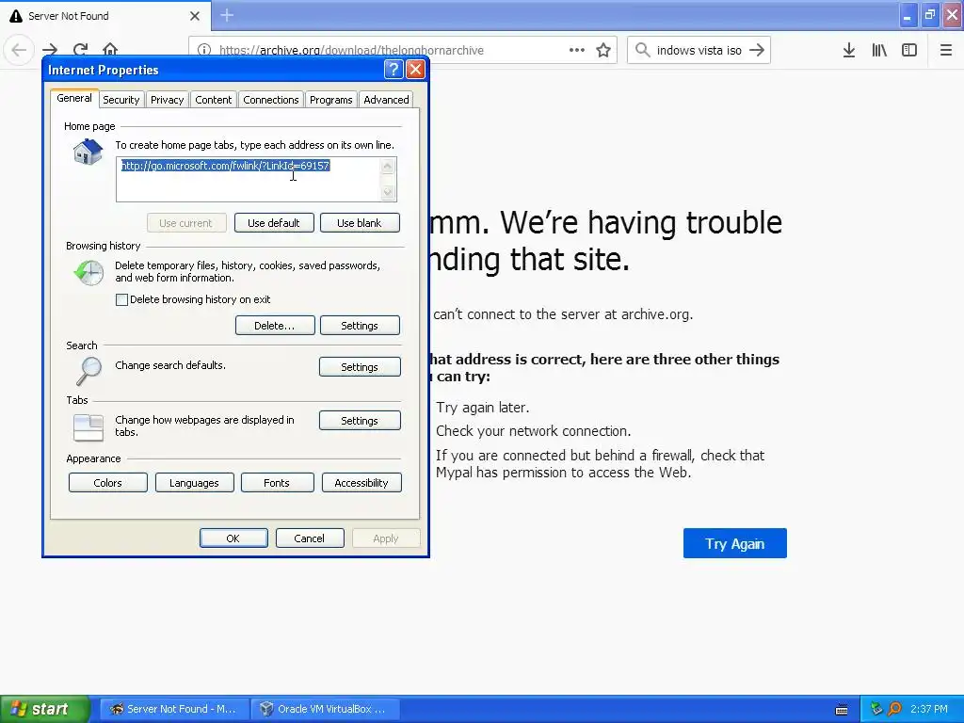This screenshot has height=723, width=964.
Task: Open Search Settings button
Action: point(360,367)
